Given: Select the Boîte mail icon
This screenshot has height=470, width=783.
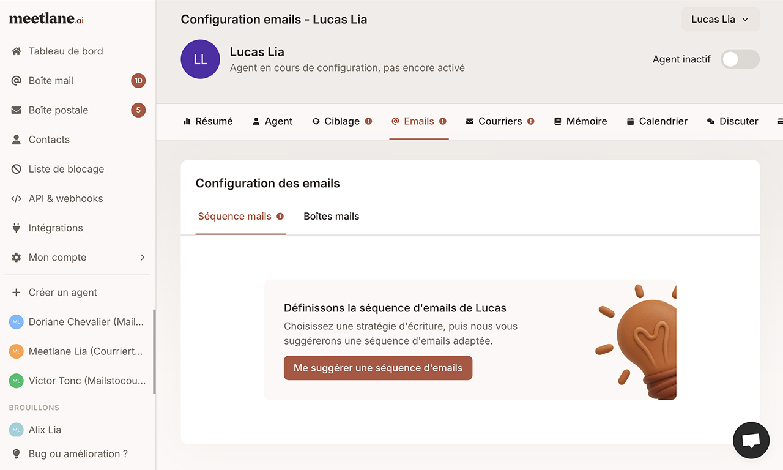Looking at the screenshot, I should tap(16, 80).
